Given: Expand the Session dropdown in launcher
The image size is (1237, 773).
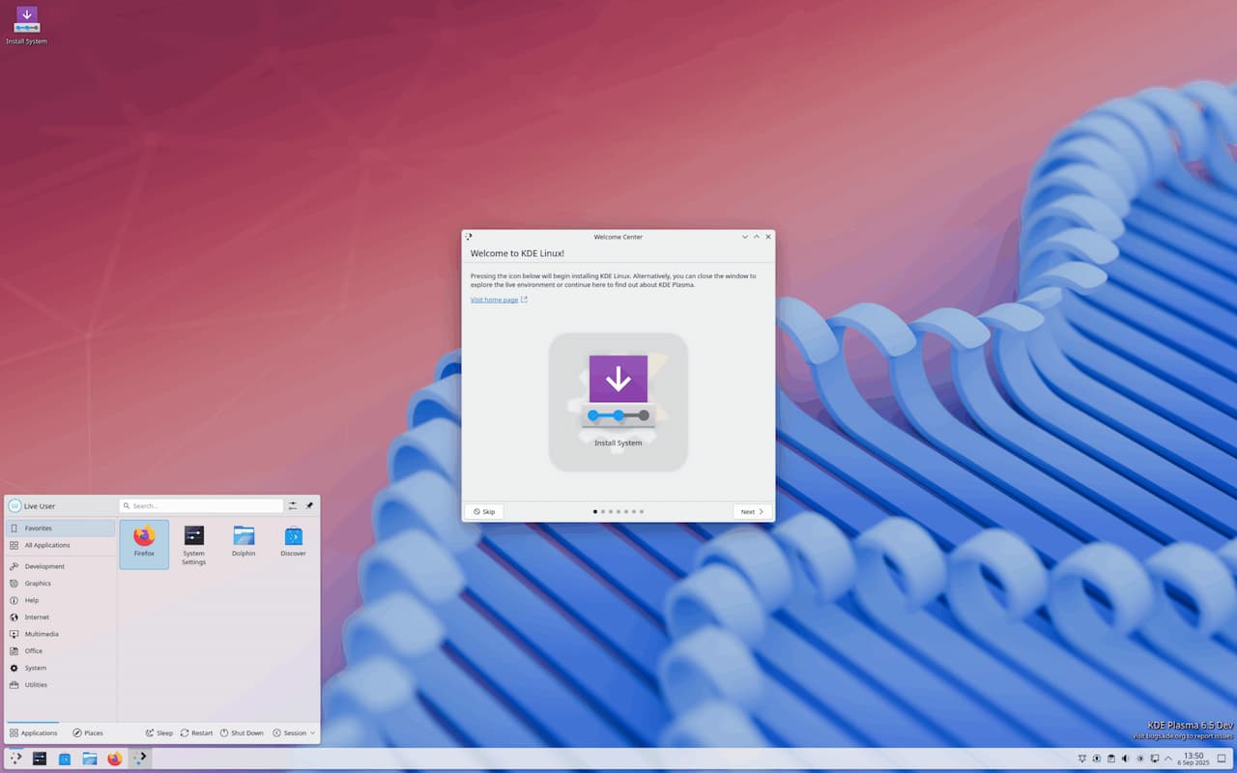Looking at the screenshot, I should click(294, 733).
